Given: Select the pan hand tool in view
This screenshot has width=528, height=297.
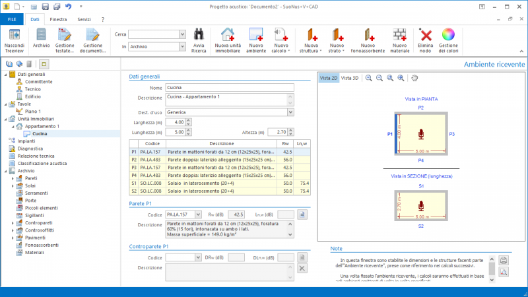Looking at the screenshot, I should [x=414, y=78].
